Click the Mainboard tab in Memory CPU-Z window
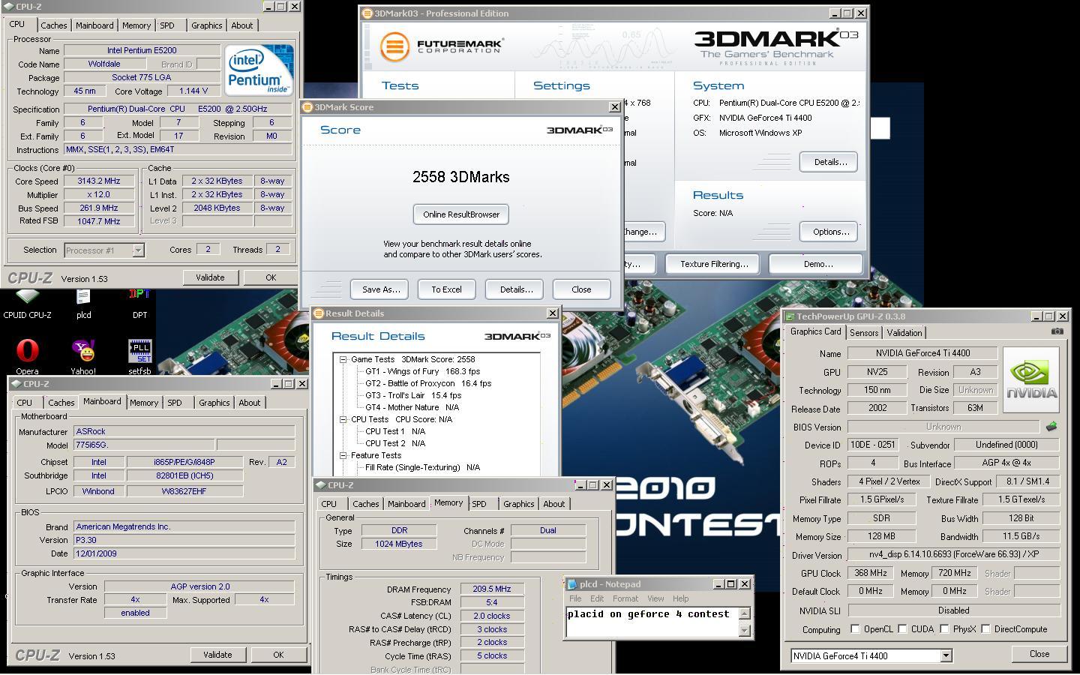The height and width of the screenshot is (675, 1080). click(406, 504)
